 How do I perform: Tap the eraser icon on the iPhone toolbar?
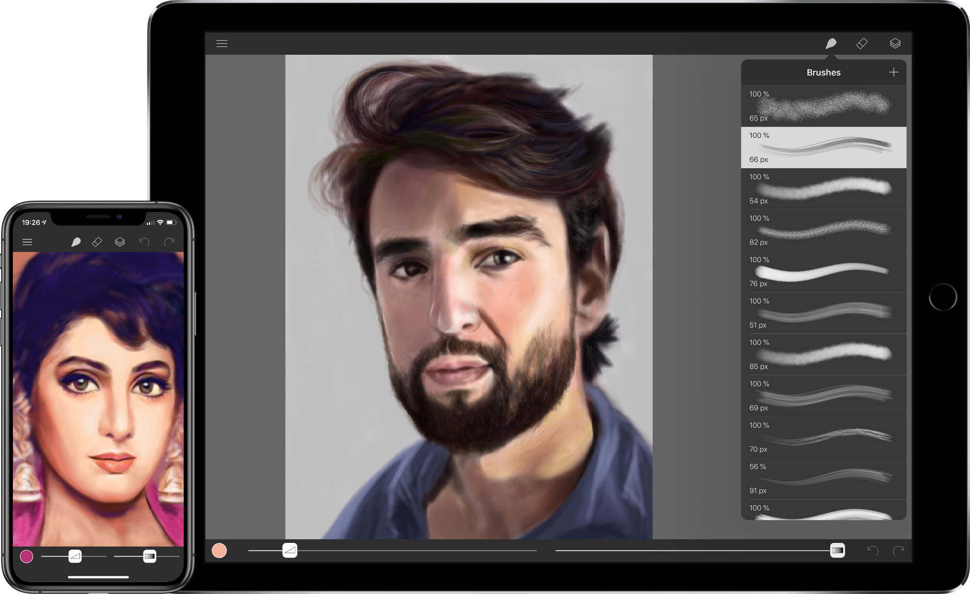pyautogui.click(x=97, y=242)
